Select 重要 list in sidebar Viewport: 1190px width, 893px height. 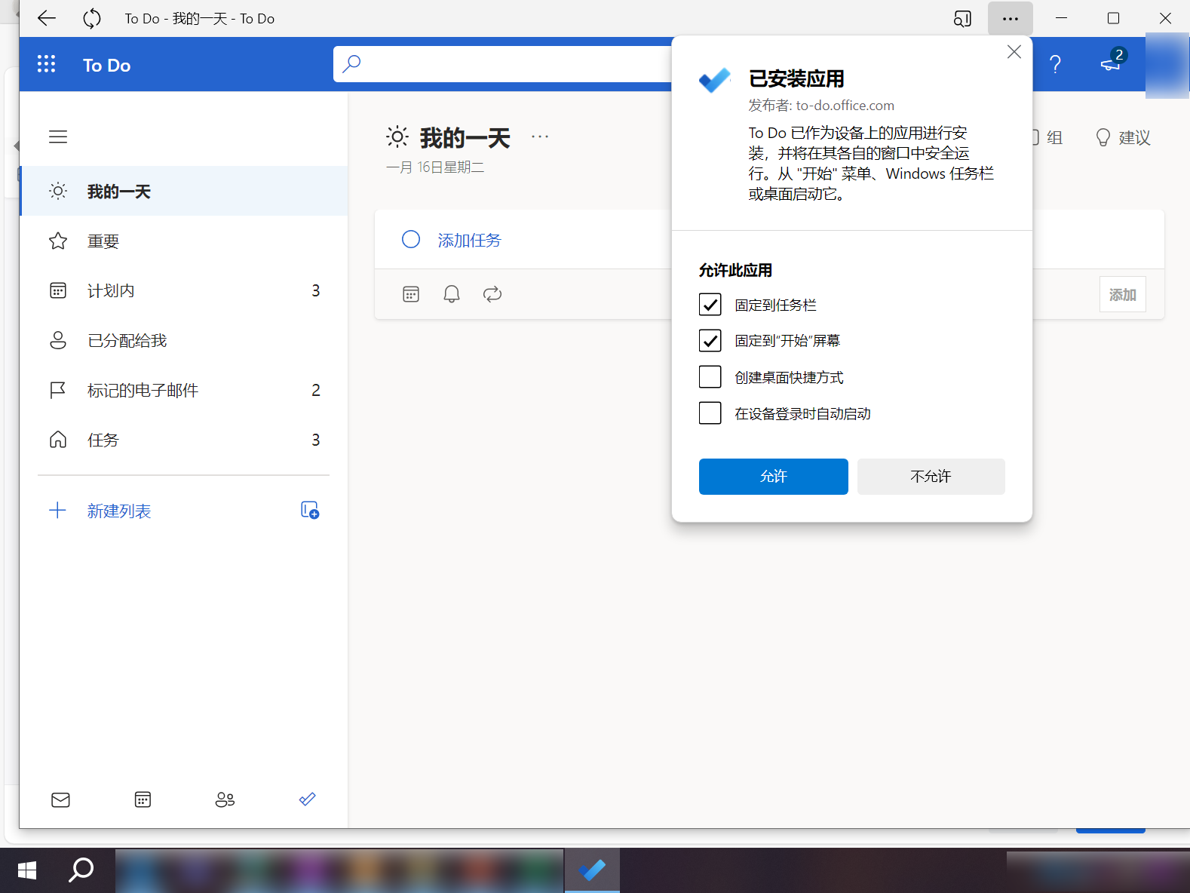click(103, 241)
